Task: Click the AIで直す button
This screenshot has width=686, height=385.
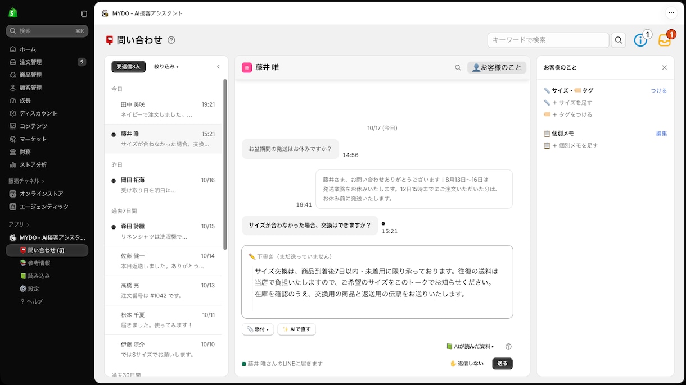Action: pos(296,329)
